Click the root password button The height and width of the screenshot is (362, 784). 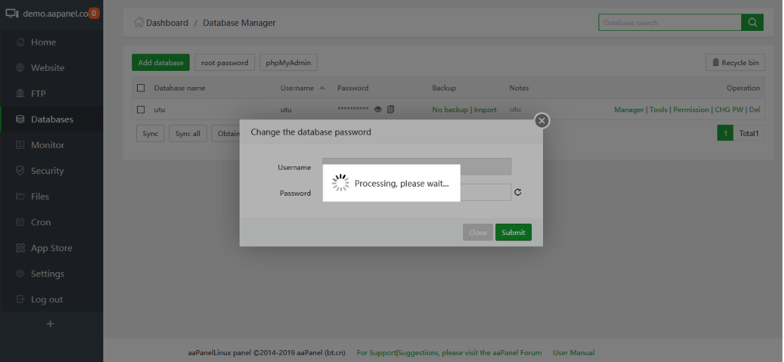225,62
